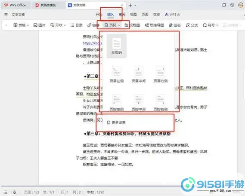Expand the new tab dropdown arrow
Image resolution: width=245 pixels, height=196 pixels.
(x=135, y=5)
